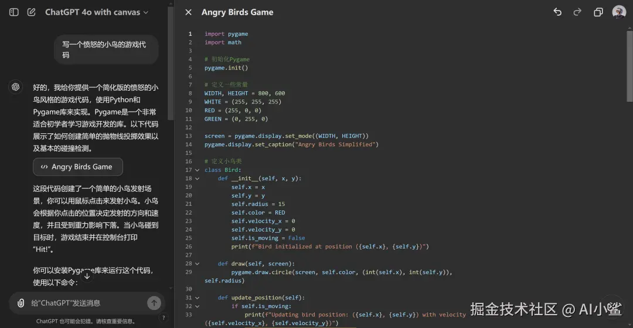The width and height of the screenshot is (633, 328).
Task: Collapse if self.is_moving fold on line 32
Action: coord(197,306)
